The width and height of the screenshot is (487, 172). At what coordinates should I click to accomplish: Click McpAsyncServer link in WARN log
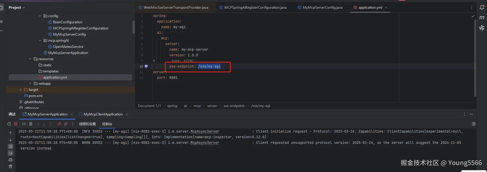click(205, 143)
